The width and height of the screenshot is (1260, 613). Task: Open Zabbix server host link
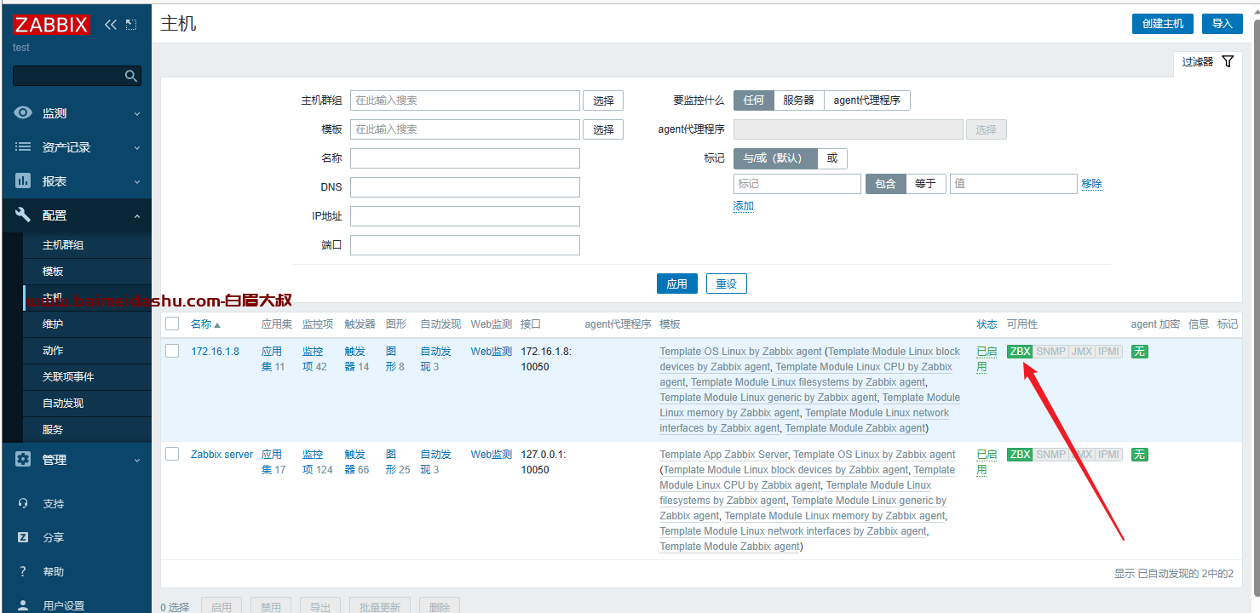(x=222, y=455)
